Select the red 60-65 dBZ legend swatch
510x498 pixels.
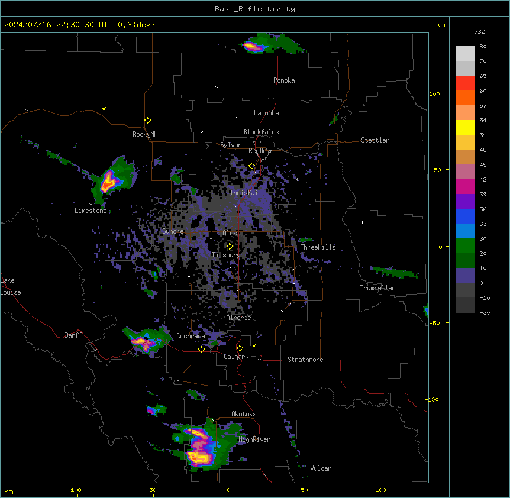465,83
